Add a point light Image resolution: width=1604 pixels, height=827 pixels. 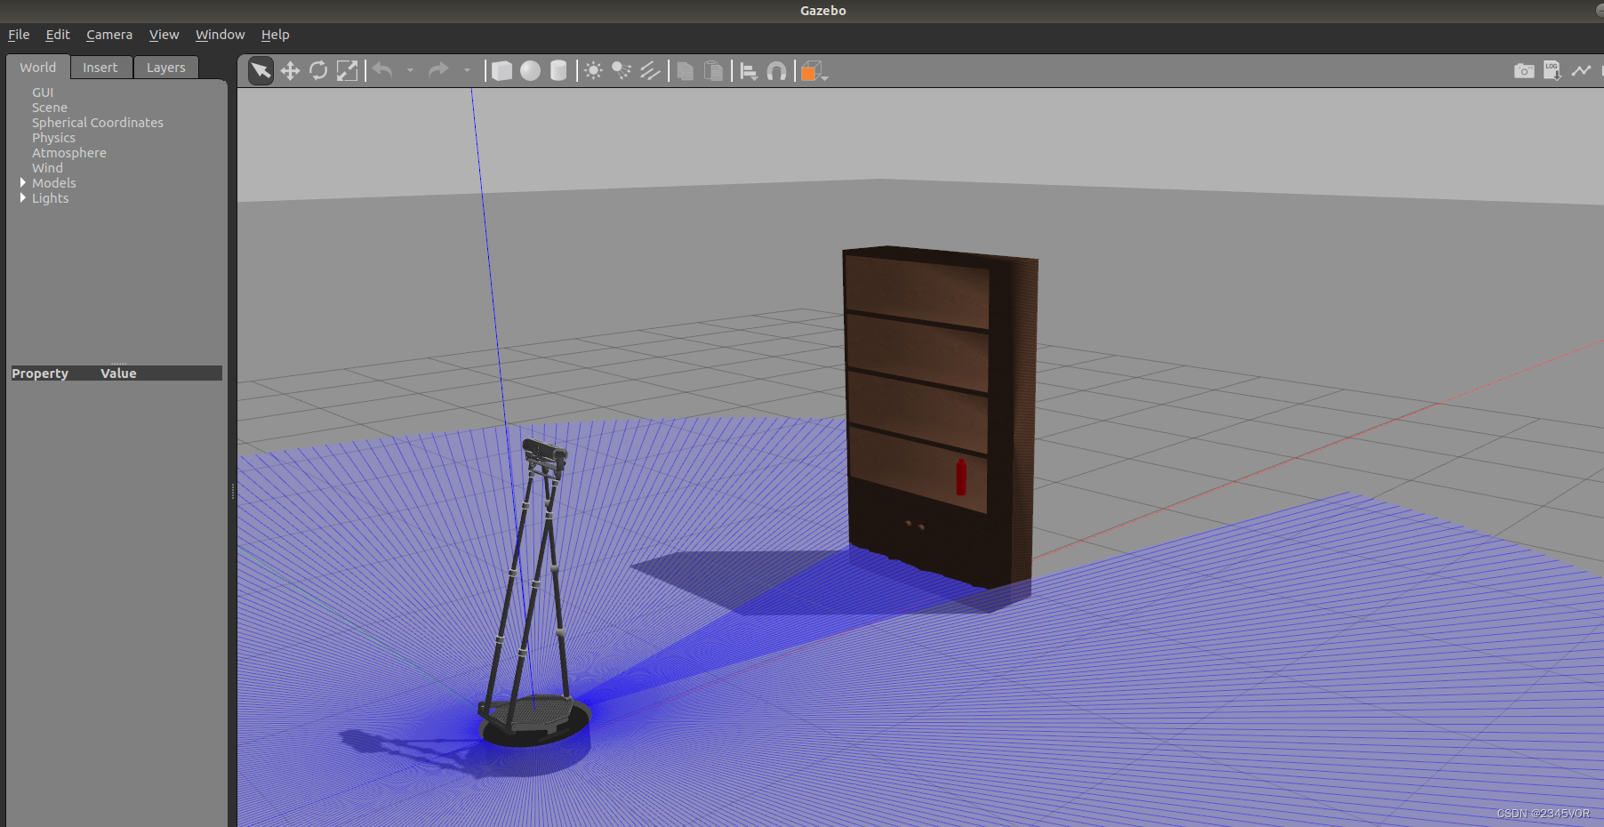pos(593,71)
